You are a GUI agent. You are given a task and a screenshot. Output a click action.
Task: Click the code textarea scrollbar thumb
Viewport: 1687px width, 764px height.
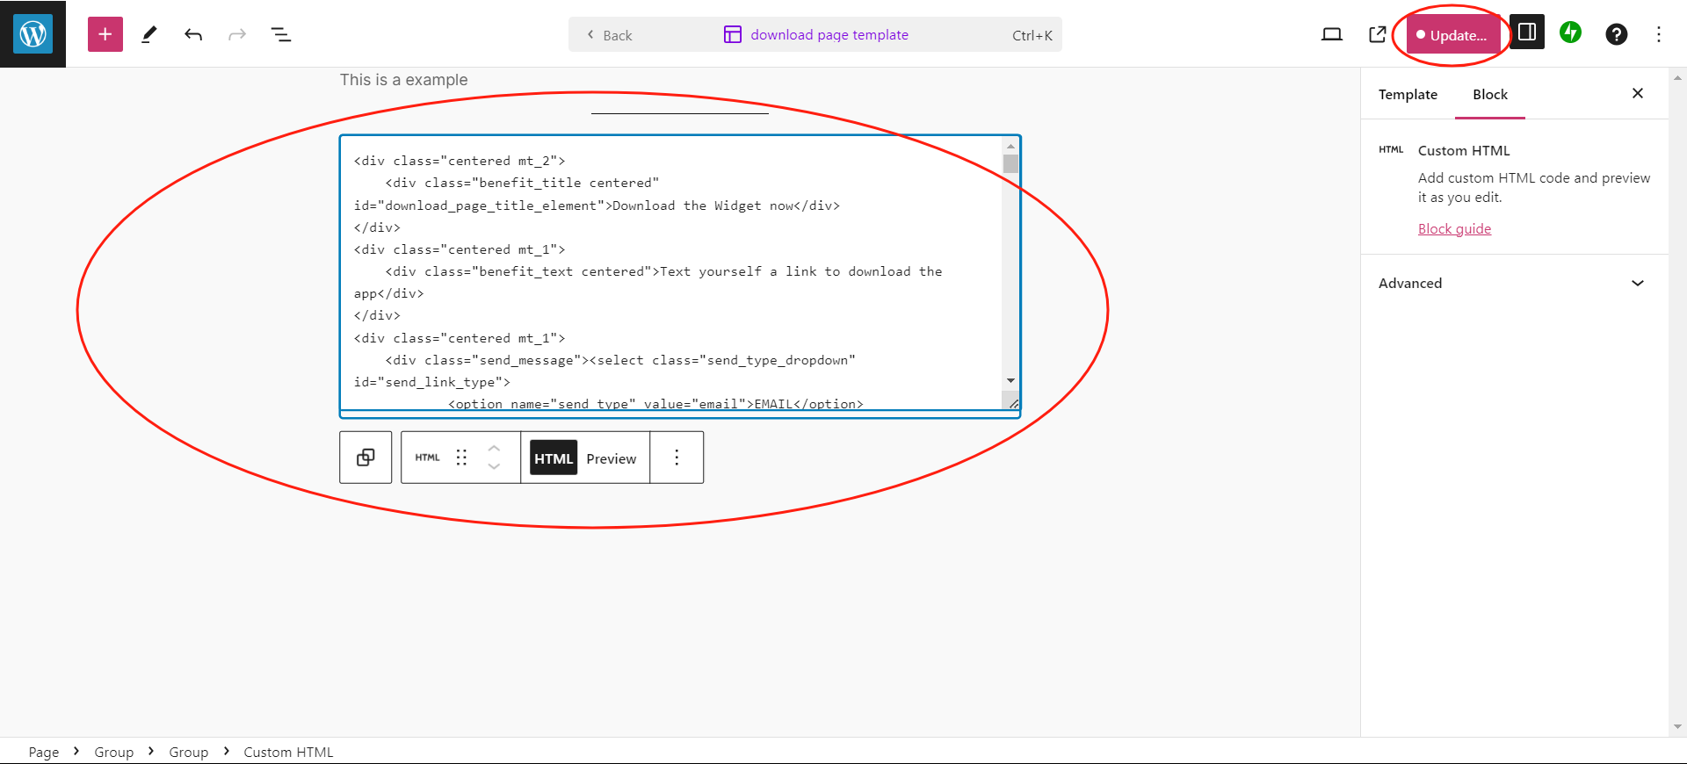pyautogui.click(x=1010, y=164)
